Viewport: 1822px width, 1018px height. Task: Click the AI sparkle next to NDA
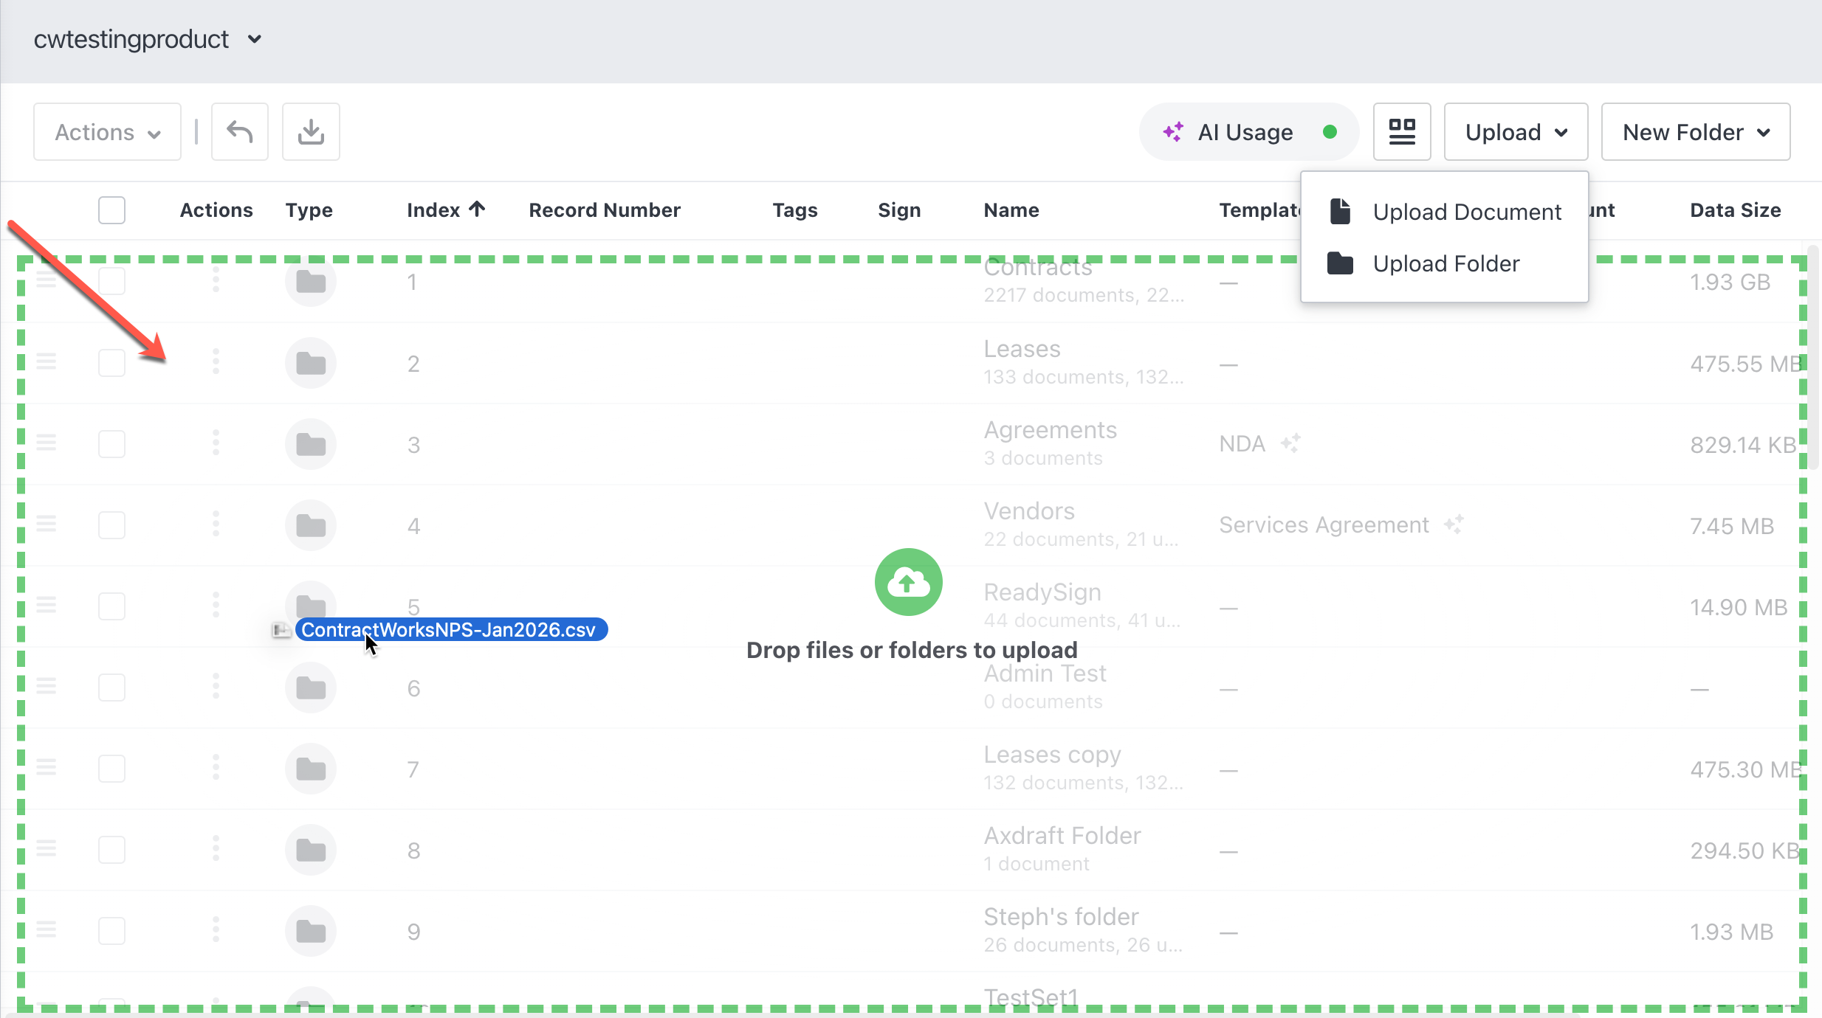1290,443
